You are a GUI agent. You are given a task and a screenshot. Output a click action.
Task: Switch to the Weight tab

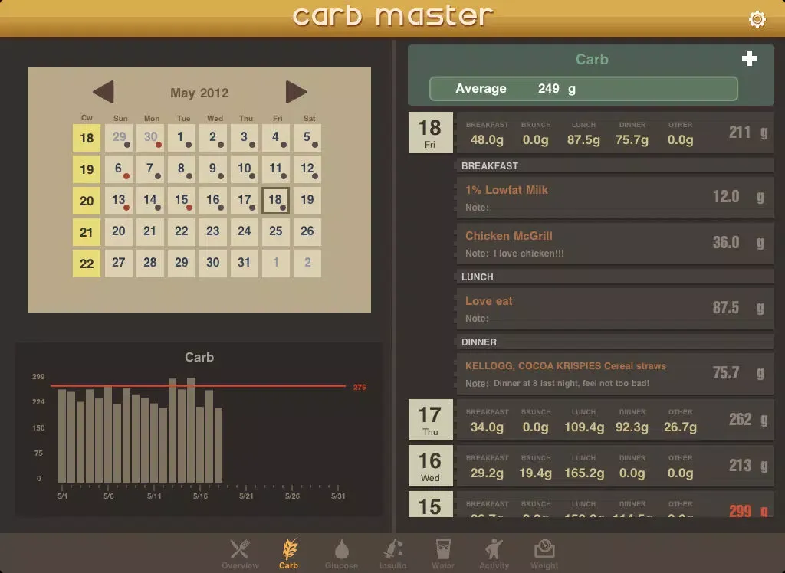(544, 554)
